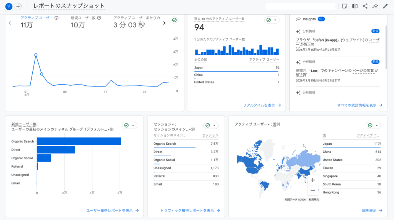
Task: Show next metrics with the right chevron arrow
Action: [164, 23]
